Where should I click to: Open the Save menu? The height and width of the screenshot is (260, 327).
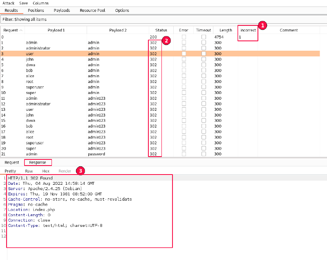click(x=24, y=3)
